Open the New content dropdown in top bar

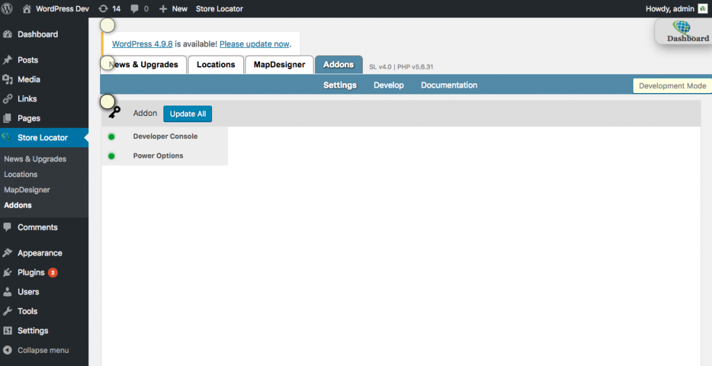(173, 9)
